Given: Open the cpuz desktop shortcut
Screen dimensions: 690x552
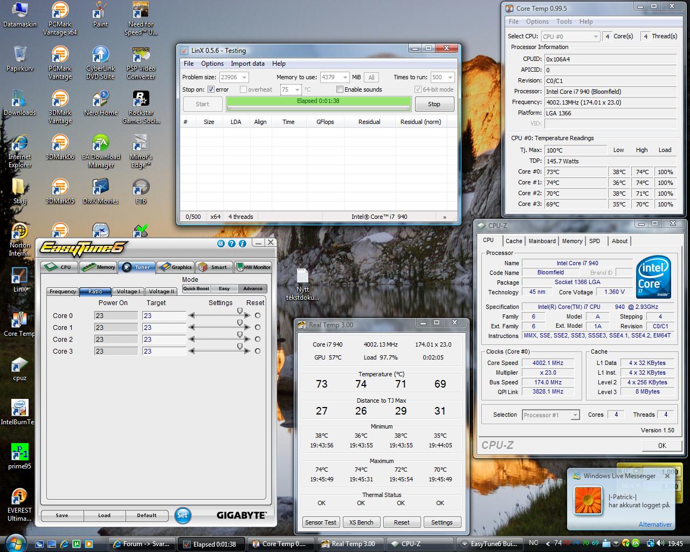Looking at the screenshot, I should [20, 368].
